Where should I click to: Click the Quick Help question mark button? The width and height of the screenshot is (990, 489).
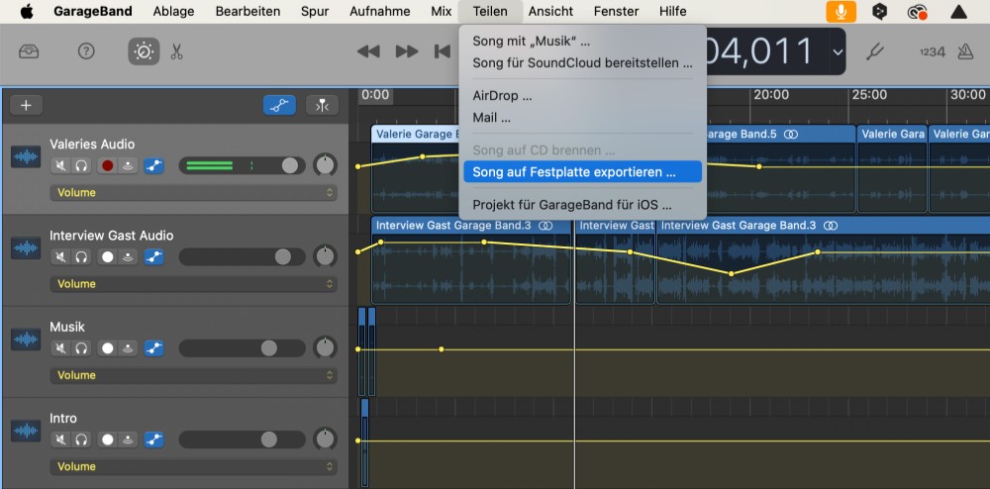point(86,51)
